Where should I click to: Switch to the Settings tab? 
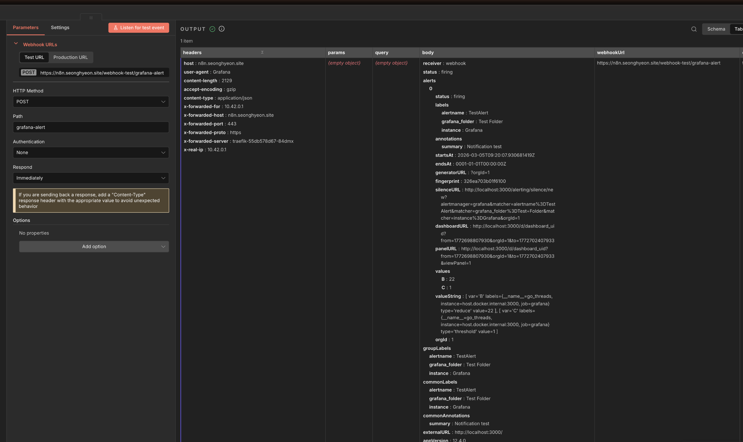[x=60, y=28]
